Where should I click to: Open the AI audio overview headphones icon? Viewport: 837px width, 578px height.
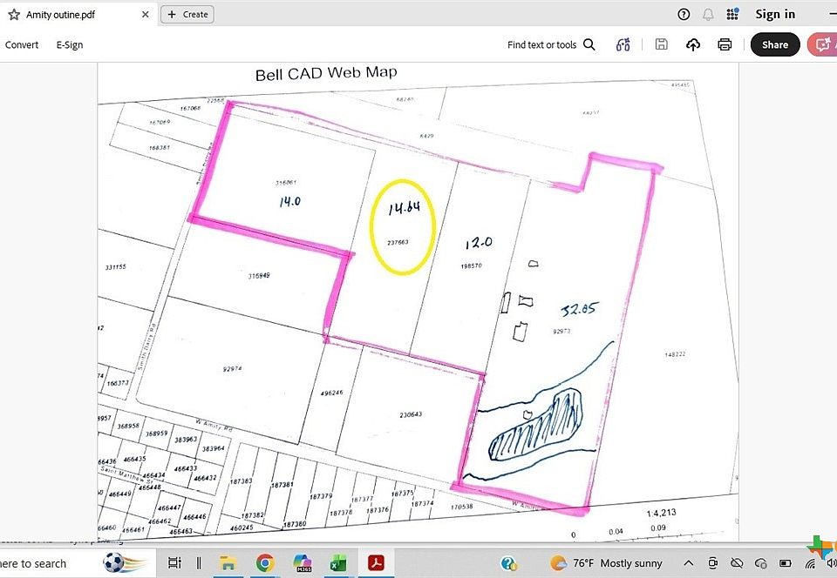coord(623,44)
